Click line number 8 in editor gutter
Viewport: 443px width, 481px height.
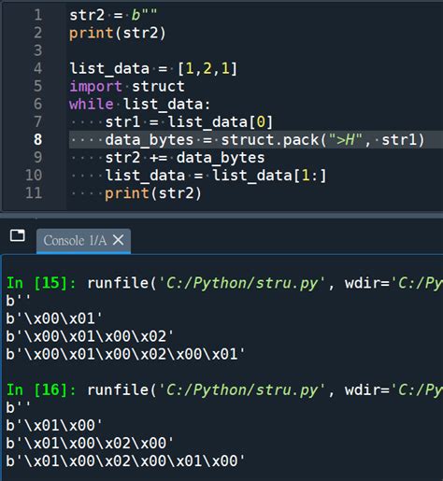(x=38, y=139)
